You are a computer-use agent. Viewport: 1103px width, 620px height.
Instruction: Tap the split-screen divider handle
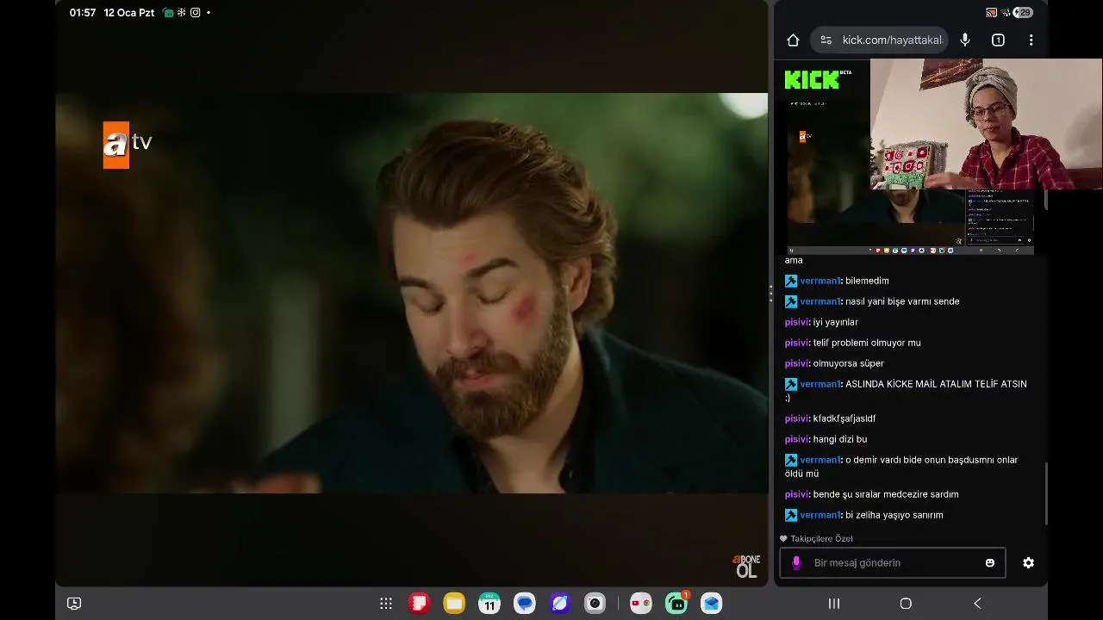pos(770,294)
